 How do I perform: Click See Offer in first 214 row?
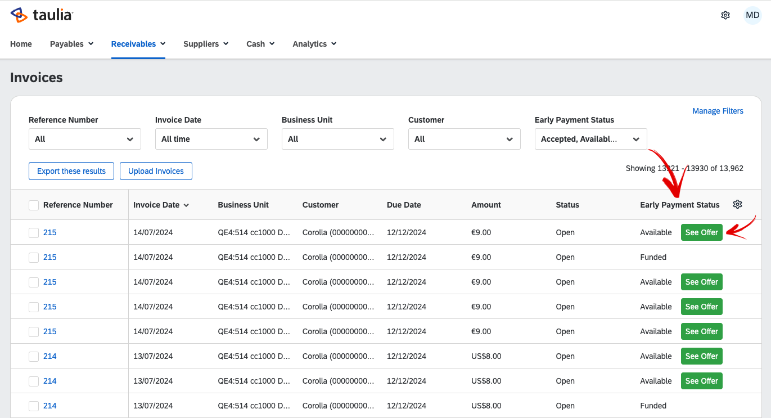(x=701, y=356)
